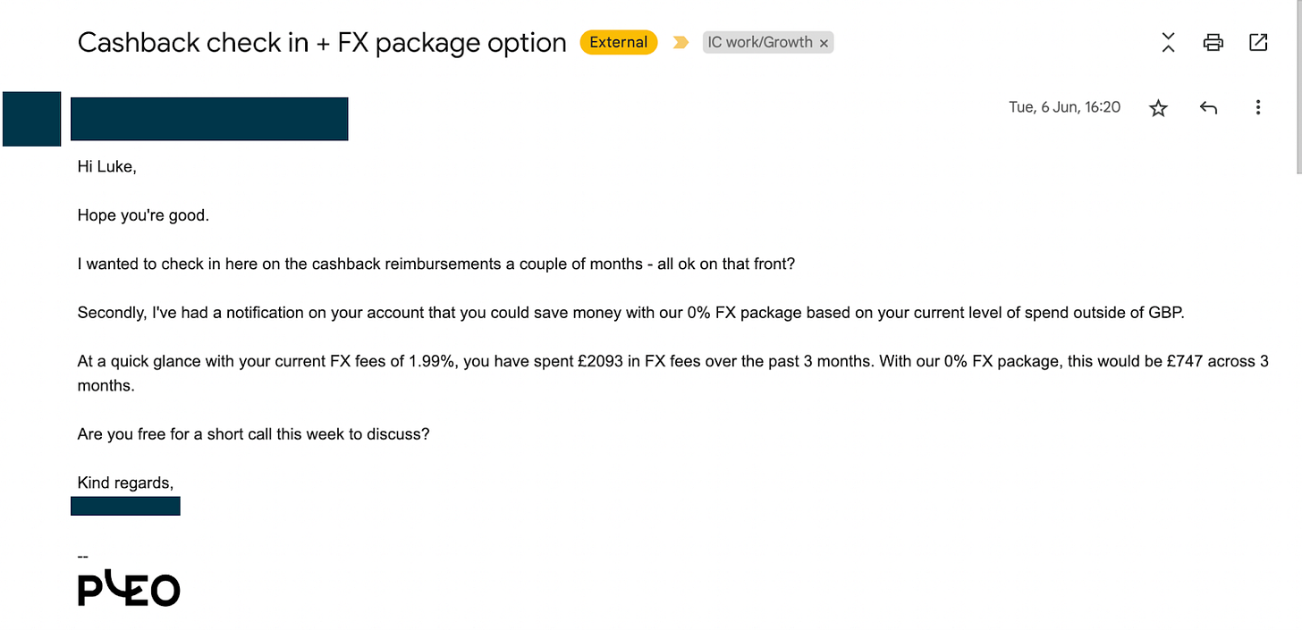Click the redacted sender avatar square

(x=32, y=119)
